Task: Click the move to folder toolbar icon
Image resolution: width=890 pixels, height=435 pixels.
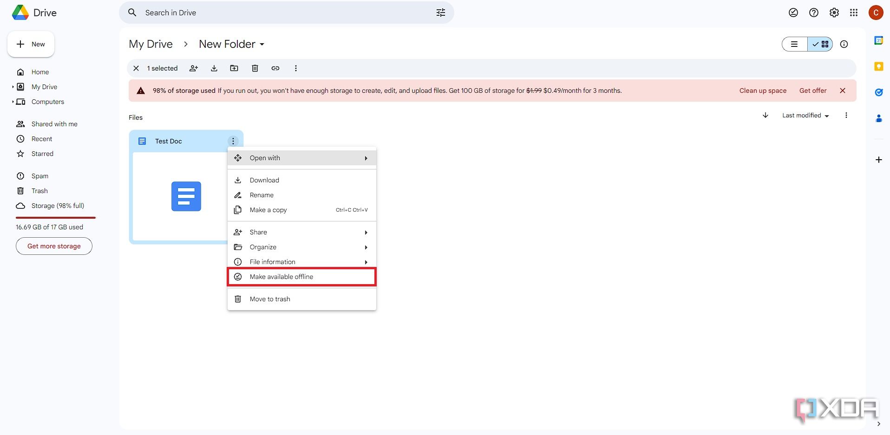Action: [234, 68]
